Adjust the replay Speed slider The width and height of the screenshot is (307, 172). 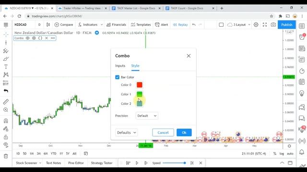click(x=174, y=163)
